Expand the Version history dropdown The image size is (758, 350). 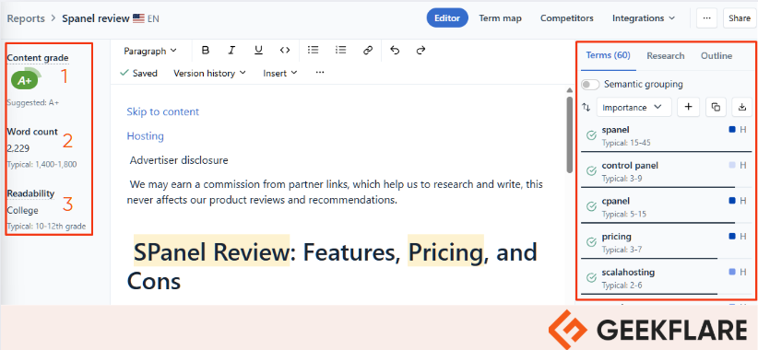click(209, 73)
